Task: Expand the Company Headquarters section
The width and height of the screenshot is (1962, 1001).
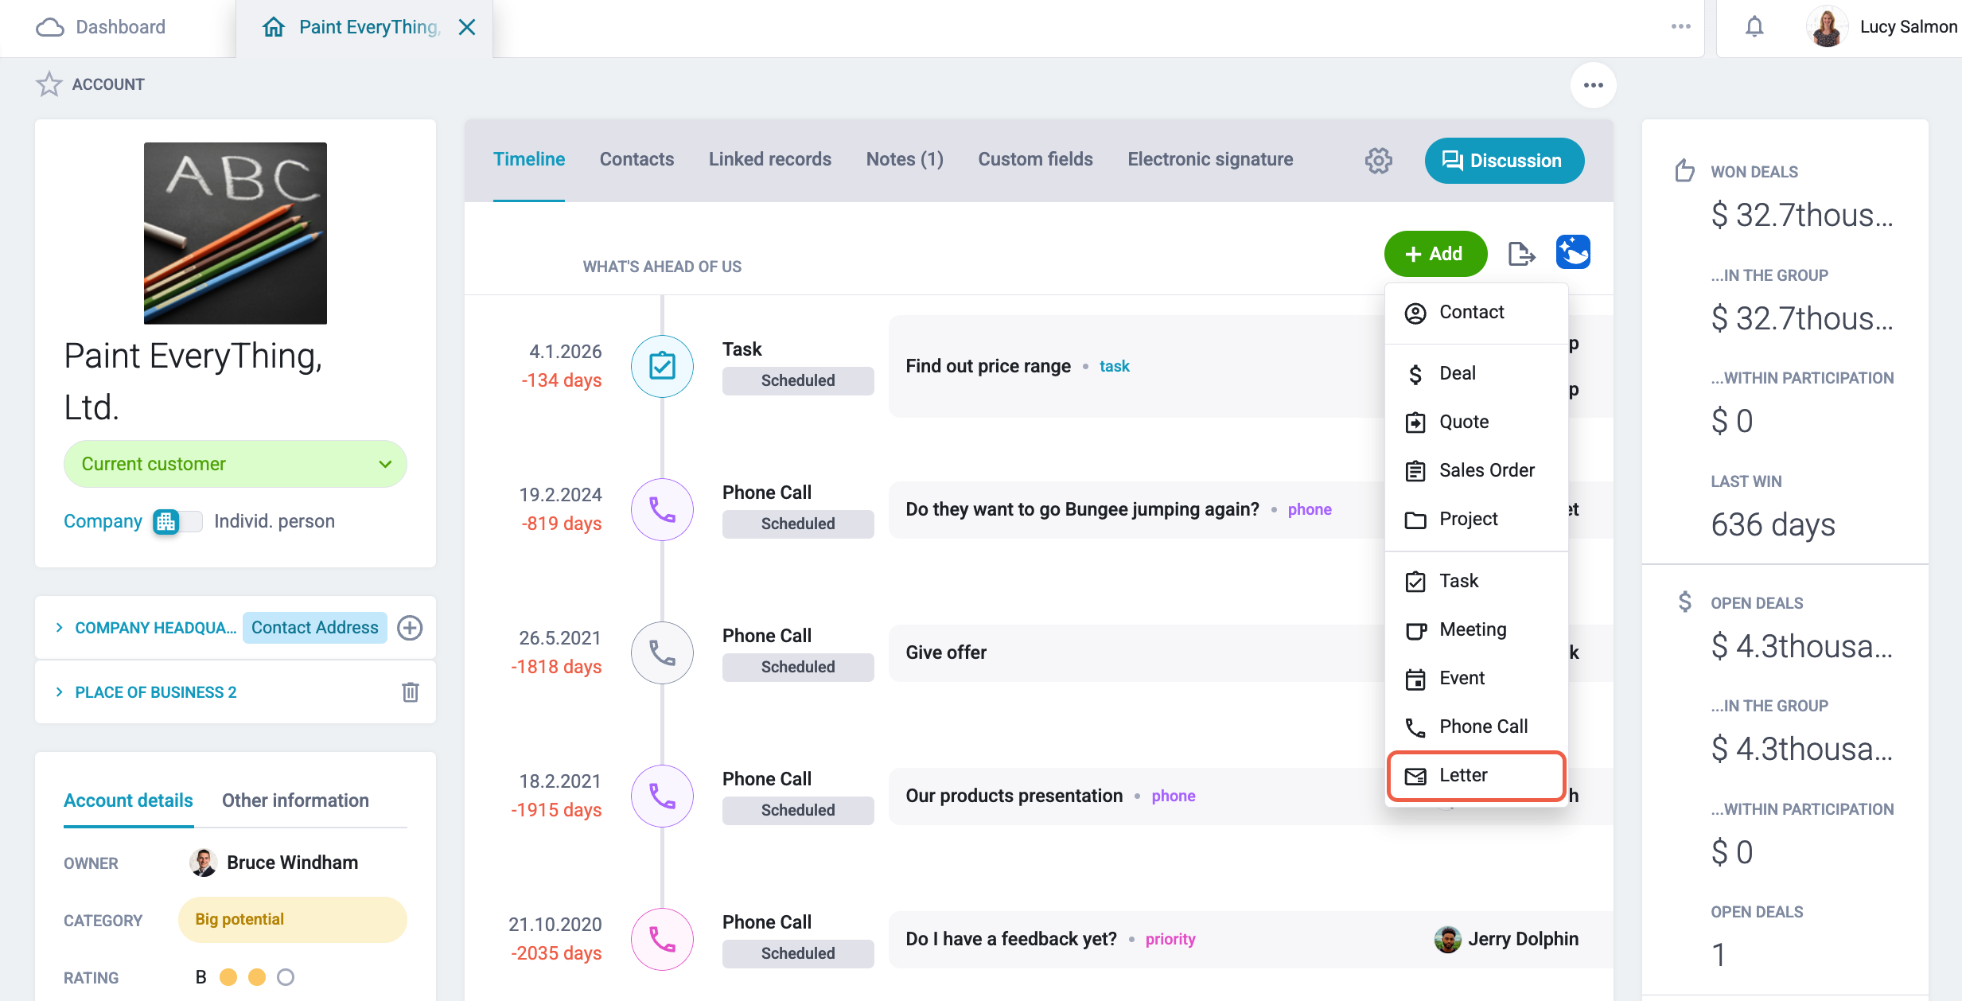Action: [x=146, y=628]
